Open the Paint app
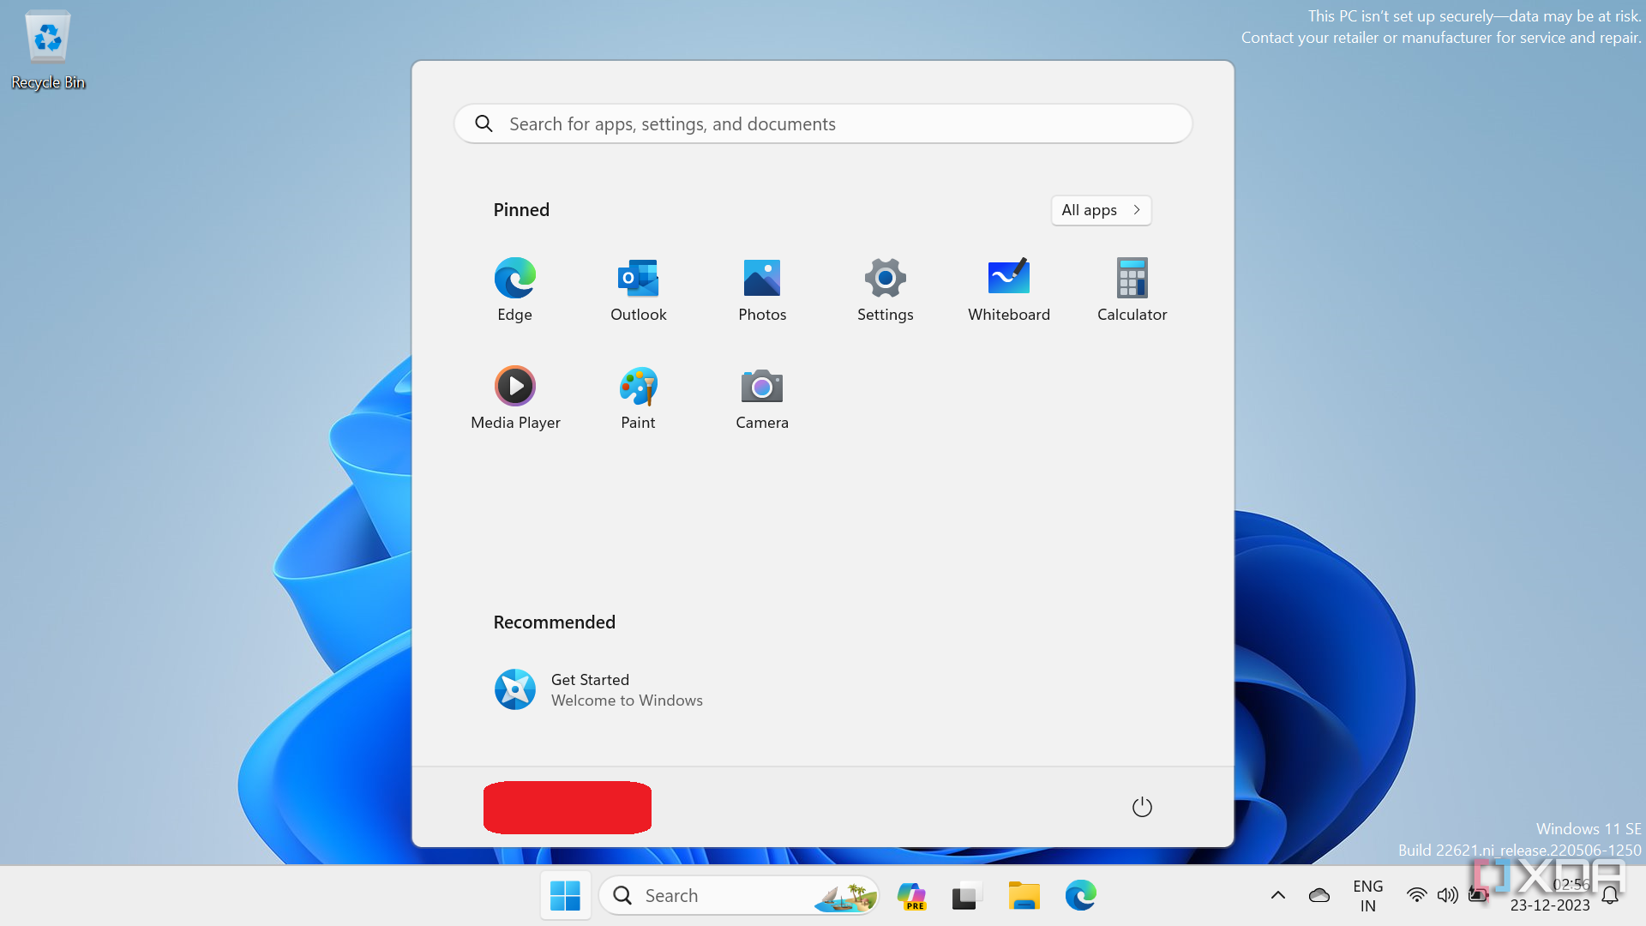Screen dimensions: 1646x926 click(638, 398)
